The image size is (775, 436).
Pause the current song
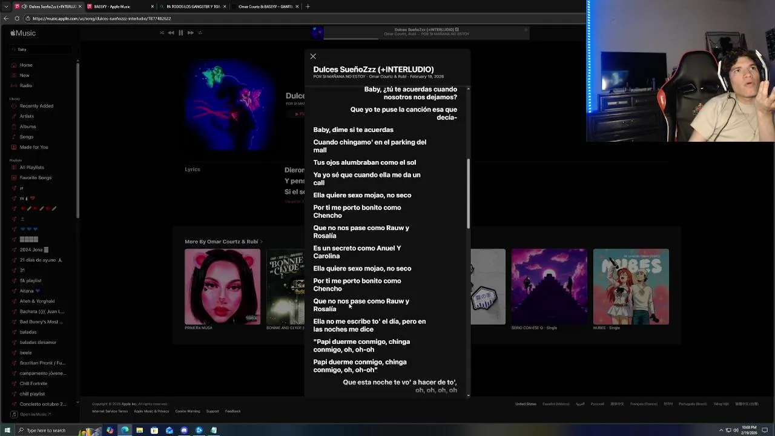[180, 33]
